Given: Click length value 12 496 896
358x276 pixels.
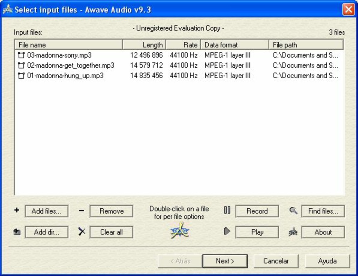Looking at the screenshot, I should pos(147,55).
